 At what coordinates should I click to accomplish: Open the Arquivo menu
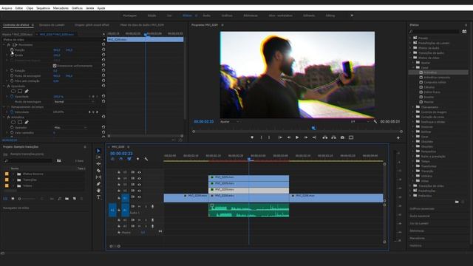pyautogui.click(x=7, y=8)
